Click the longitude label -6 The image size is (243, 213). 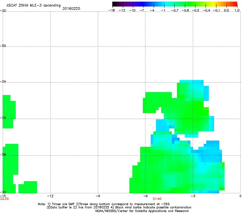pos(145,196)
